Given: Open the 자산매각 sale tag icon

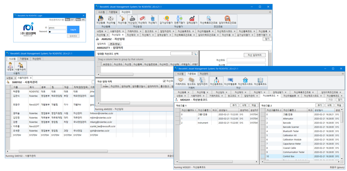Looking at the screenshot, I should [x=143, y=20].
